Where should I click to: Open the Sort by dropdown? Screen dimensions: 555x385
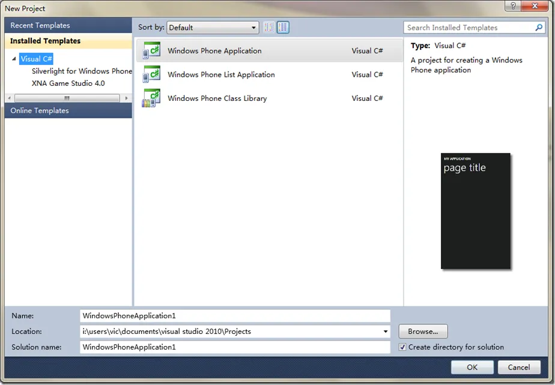[x=253, y=27]
